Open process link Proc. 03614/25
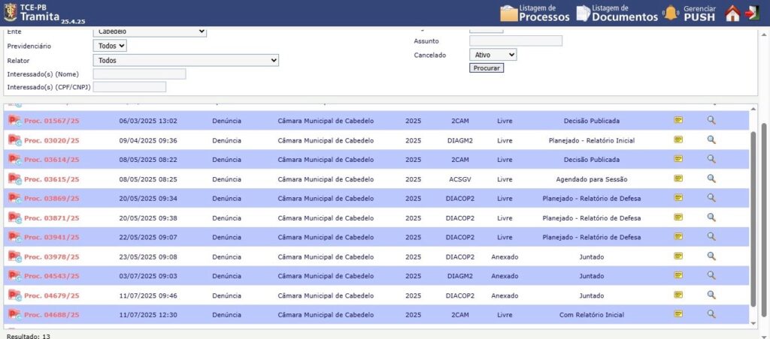The image size is (770, 339). 51,159
